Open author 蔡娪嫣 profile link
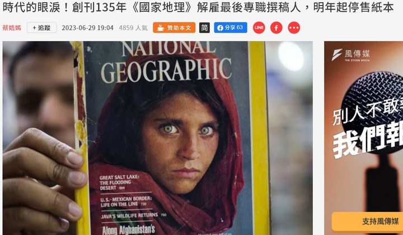The height and width of the screenshot is (235, 403). pyautogui.click(x=12, y=27)
